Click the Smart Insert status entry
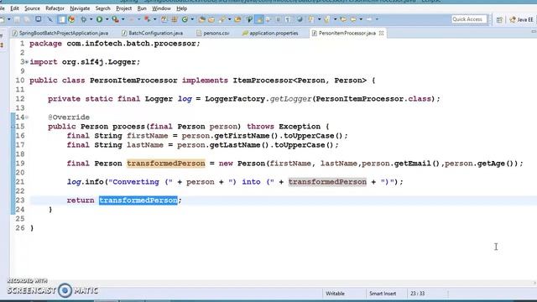The image size is (537, 302). [x=383, y=294]
